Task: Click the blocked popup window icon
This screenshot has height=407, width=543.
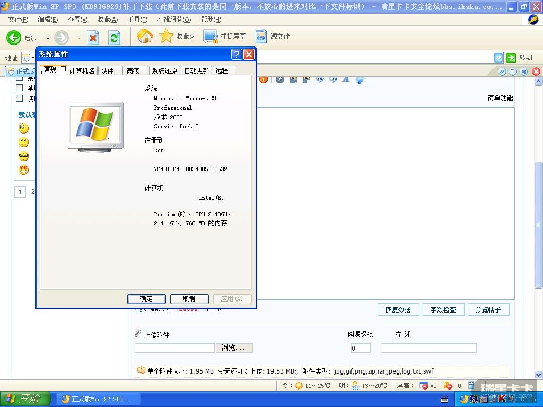Action: [x=424, y=385]
